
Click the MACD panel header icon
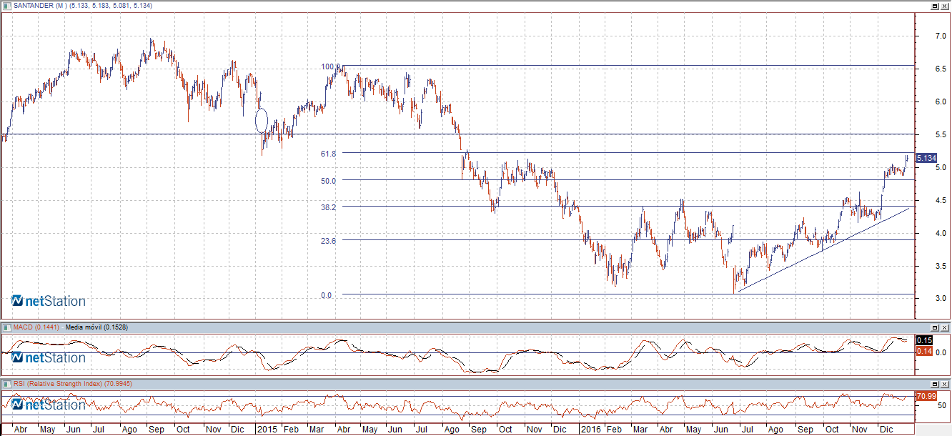(6, 327)
